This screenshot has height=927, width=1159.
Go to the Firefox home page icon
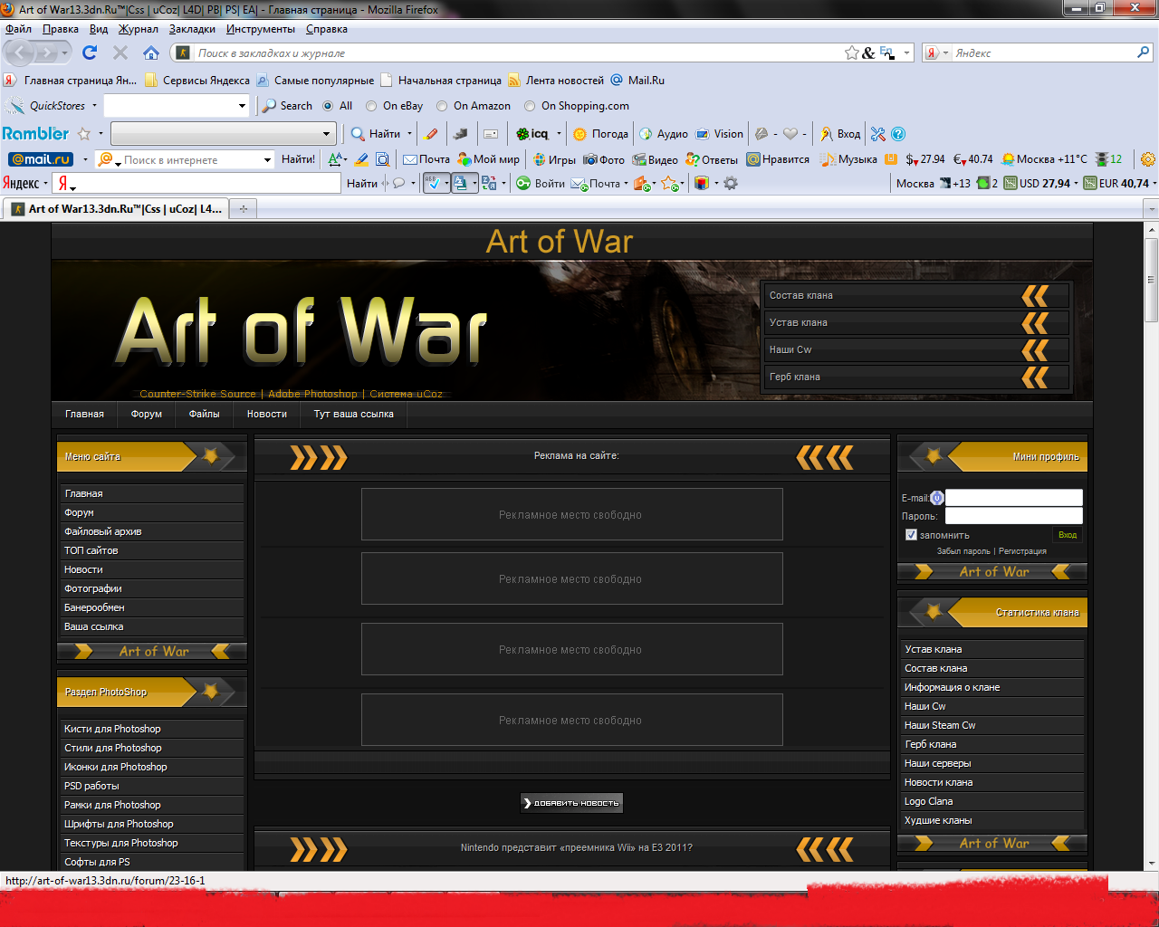tap(151, 53)
